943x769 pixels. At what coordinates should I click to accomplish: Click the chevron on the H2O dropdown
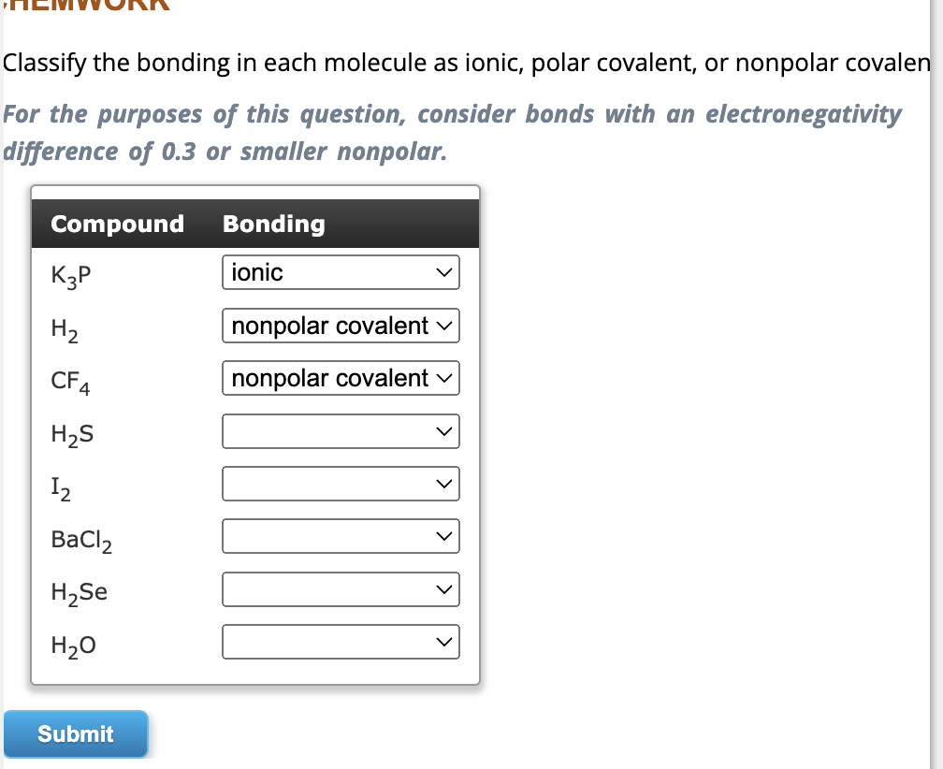point(445,642)
